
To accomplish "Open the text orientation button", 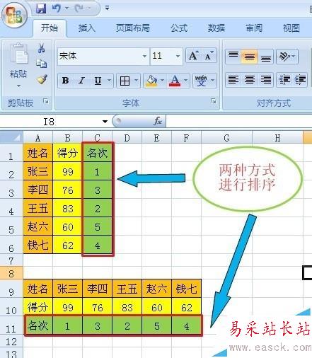I will [x=287, y=57].
